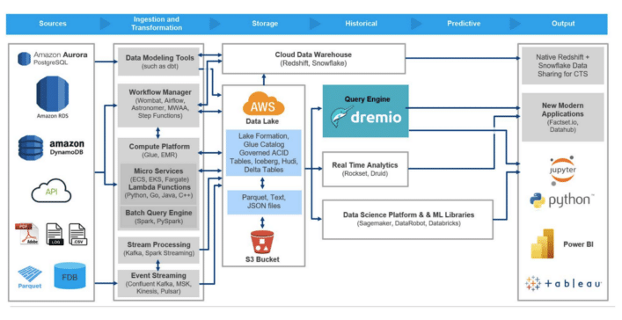Click the Power BI icon
622x320 pixels.
point(542,244)
